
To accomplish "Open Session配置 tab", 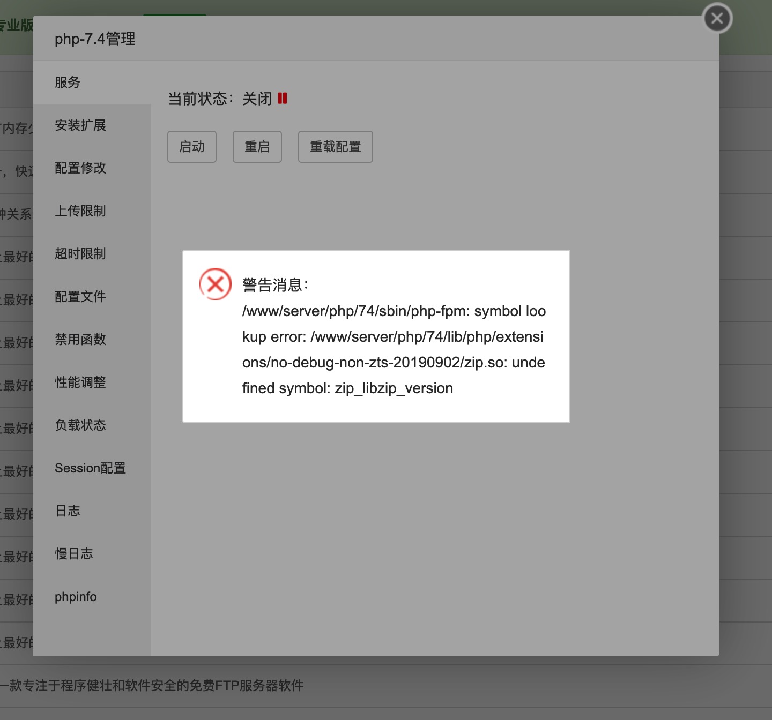I will pyautogui.click(x=92, y=468).
